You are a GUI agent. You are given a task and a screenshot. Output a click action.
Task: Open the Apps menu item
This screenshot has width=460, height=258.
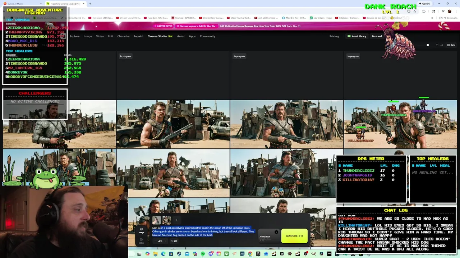(192, 36)
